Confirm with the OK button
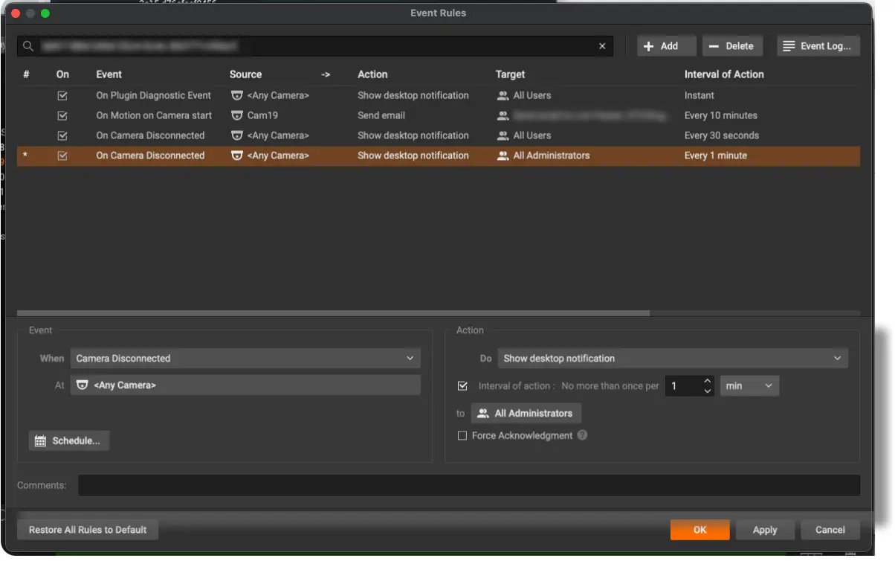The height and width of the screenshot is (561, 895). pyautogui.click(x=700, y=530)
